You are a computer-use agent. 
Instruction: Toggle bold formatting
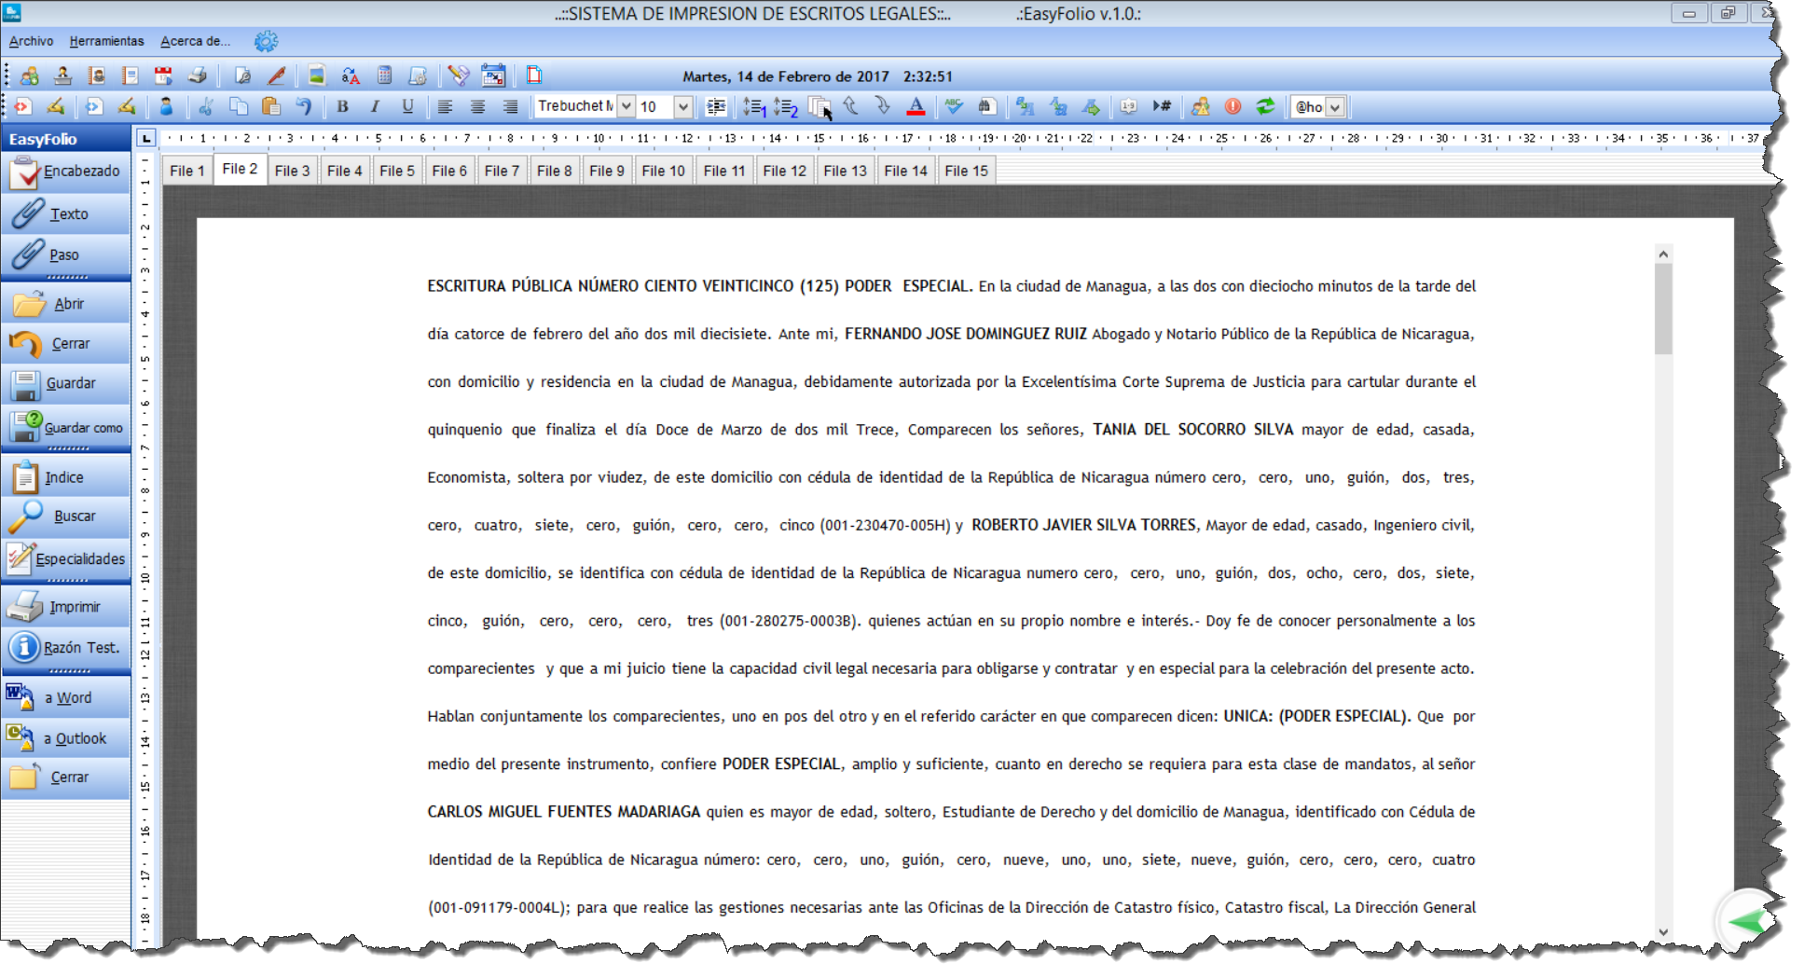tap(342, 107)
